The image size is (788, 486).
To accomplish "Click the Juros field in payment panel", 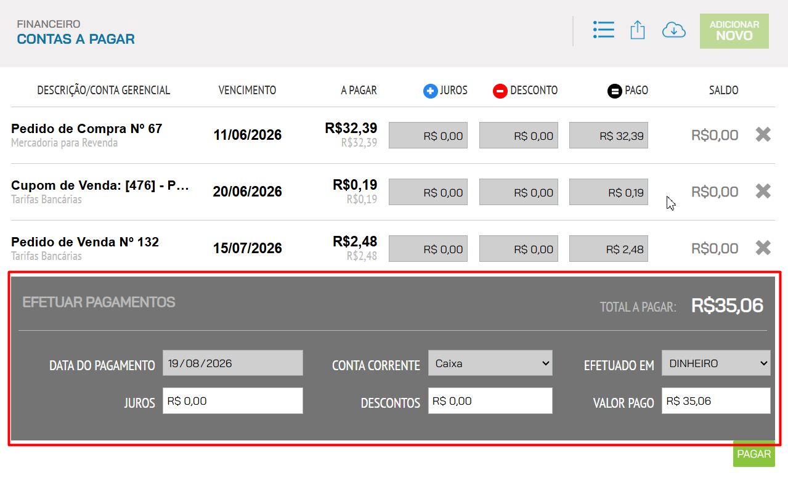I will pos(233,401).
